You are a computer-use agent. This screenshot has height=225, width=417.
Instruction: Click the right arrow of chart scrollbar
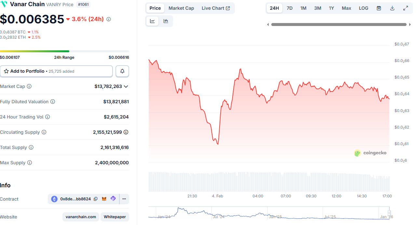point(410,24)
